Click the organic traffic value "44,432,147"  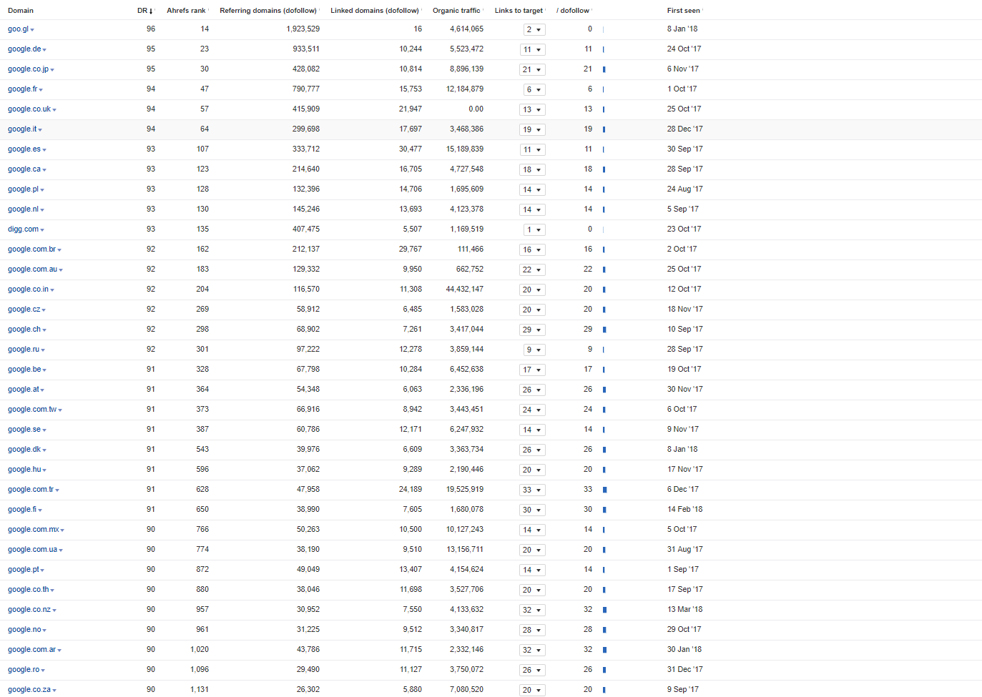click(x=465, y=289)
